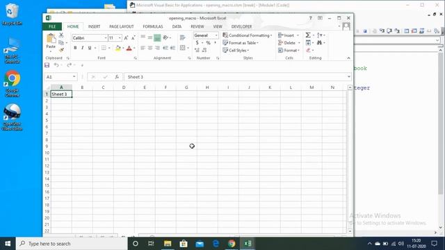Switch to the FORMULAS tab

[x=153, y=26]
